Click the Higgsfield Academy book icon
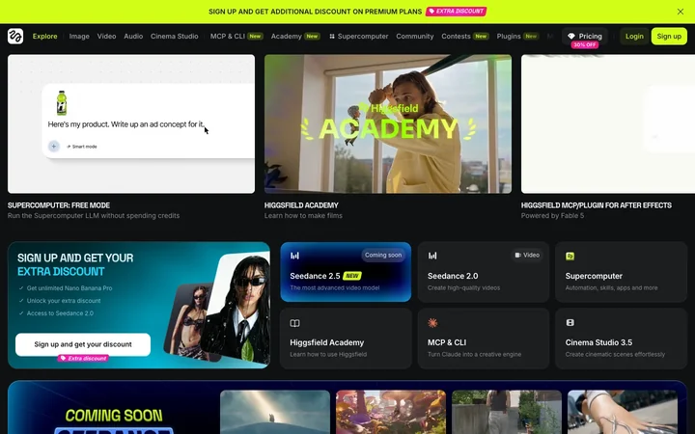The height and width of the screenshot is (434, 695). (x=294, y=323)
